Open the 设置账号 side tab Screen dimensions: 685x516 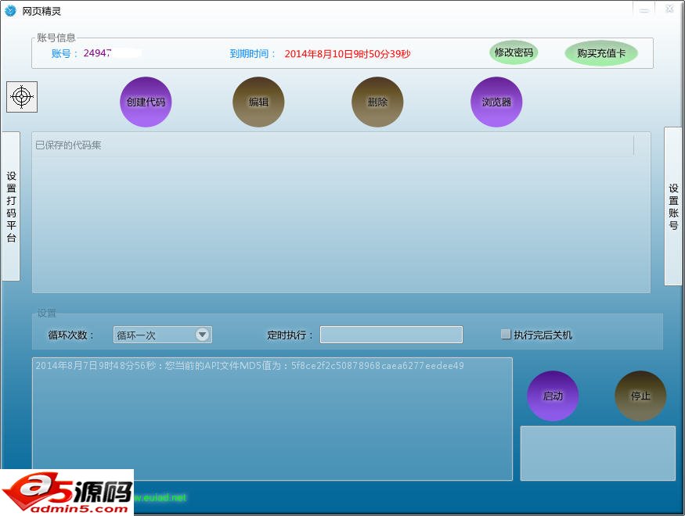(x=673, y=206)
